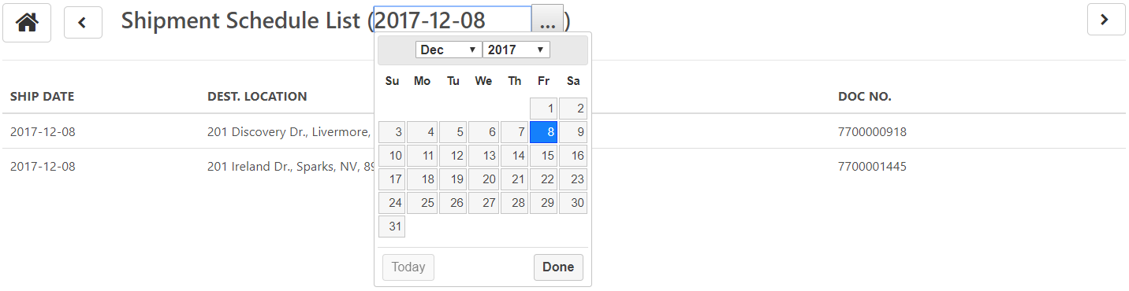The image size is (1129, 291).
Task: Select December 25 in the calendar
Action: click(x=422, y=203)
